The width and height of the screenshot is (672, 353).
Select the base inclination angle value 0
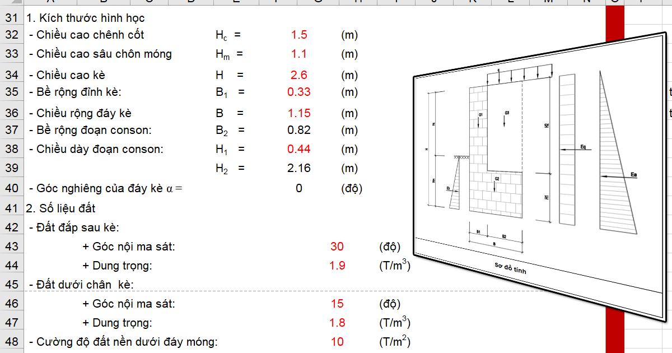pyautogui.click(x=299, y=188)
